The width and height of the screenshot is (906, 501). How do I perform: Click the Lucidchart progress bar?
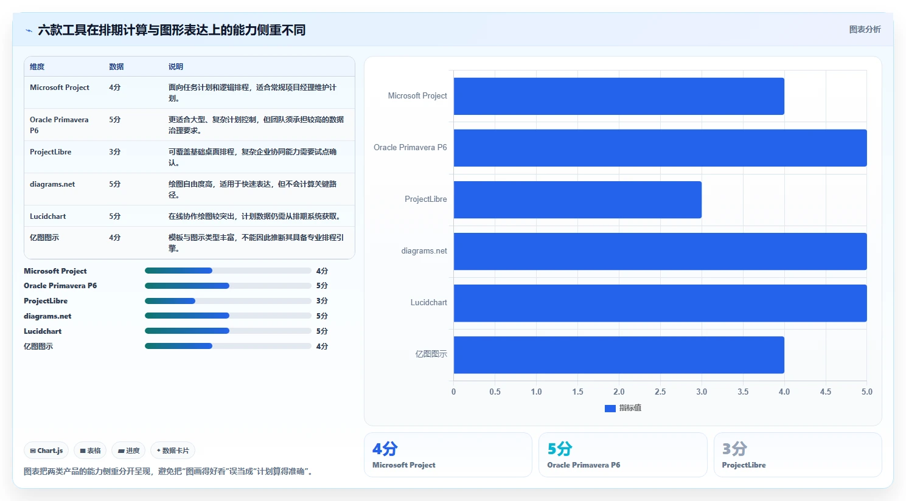[x=228, y=331]
